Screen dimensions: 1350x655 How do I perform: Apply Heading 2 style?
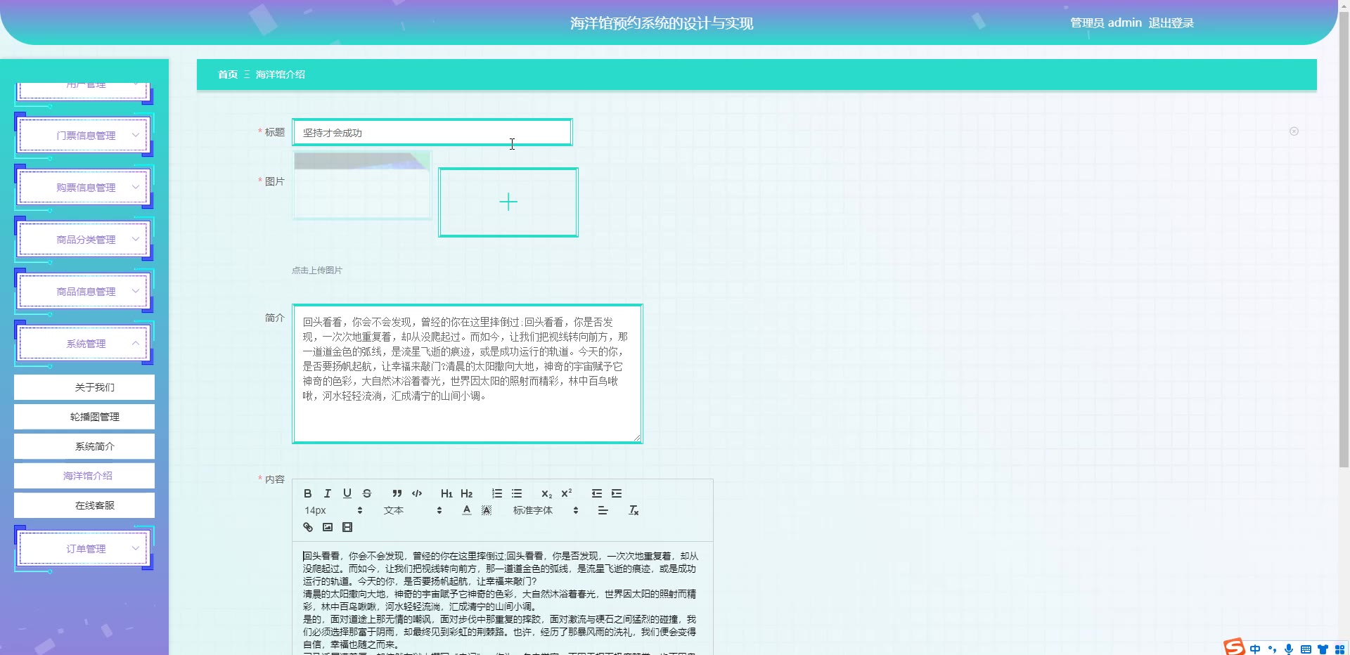[467, 493]
